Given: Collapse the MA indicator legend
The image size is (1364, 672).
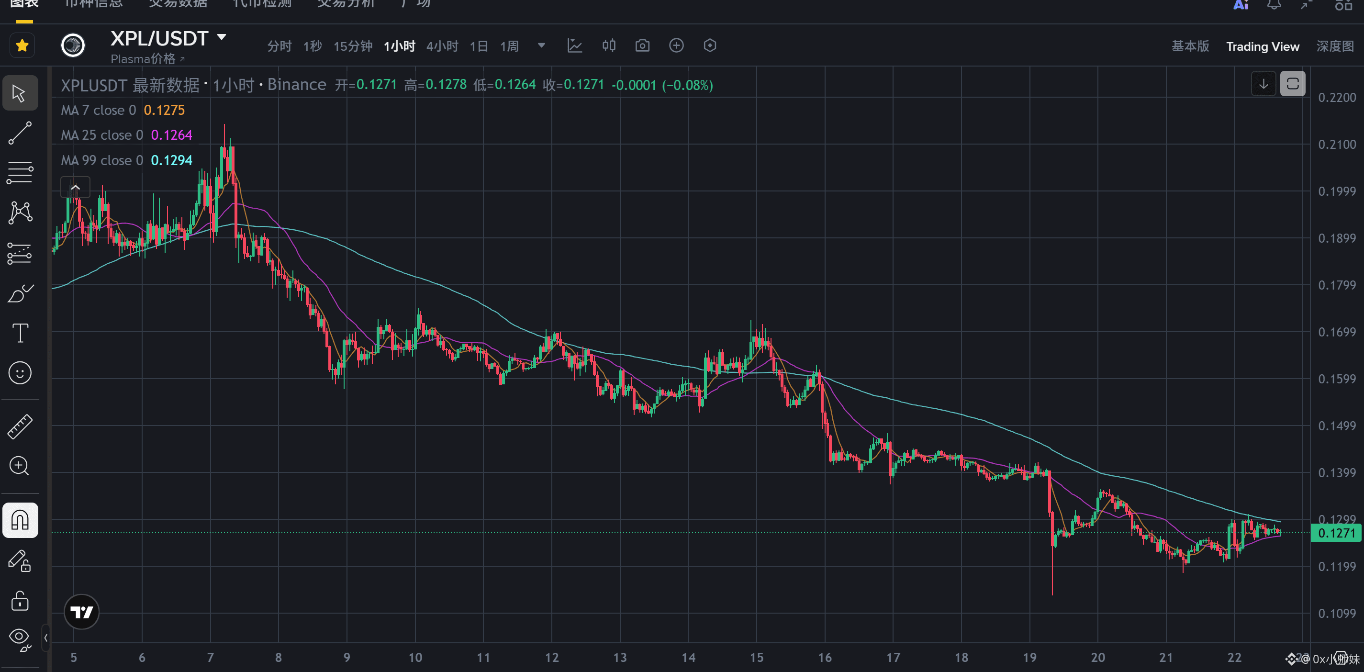Looking at the screenshot, I should (75, 187).
